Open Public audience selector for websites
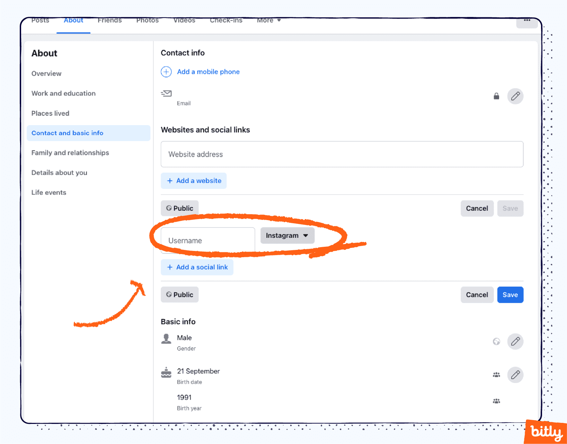 (x=179, y=208)
